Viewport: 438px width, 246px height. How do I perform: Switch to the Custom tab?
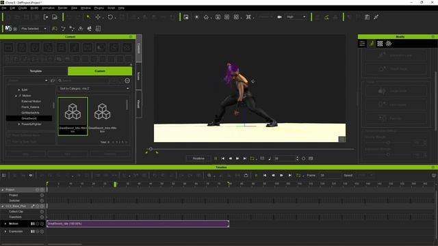coord(100,71)
